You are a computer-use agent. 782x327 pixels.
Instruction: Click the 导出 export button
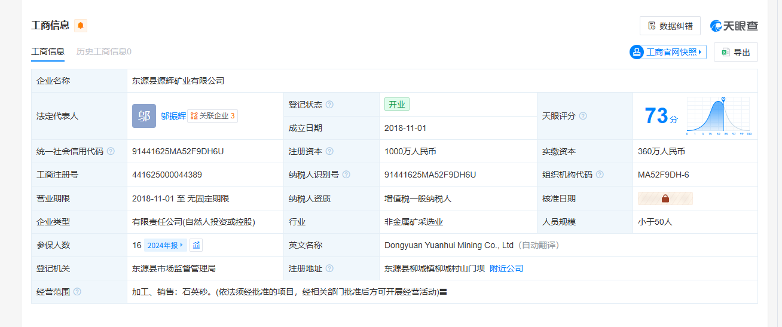(x=736, y=52)
